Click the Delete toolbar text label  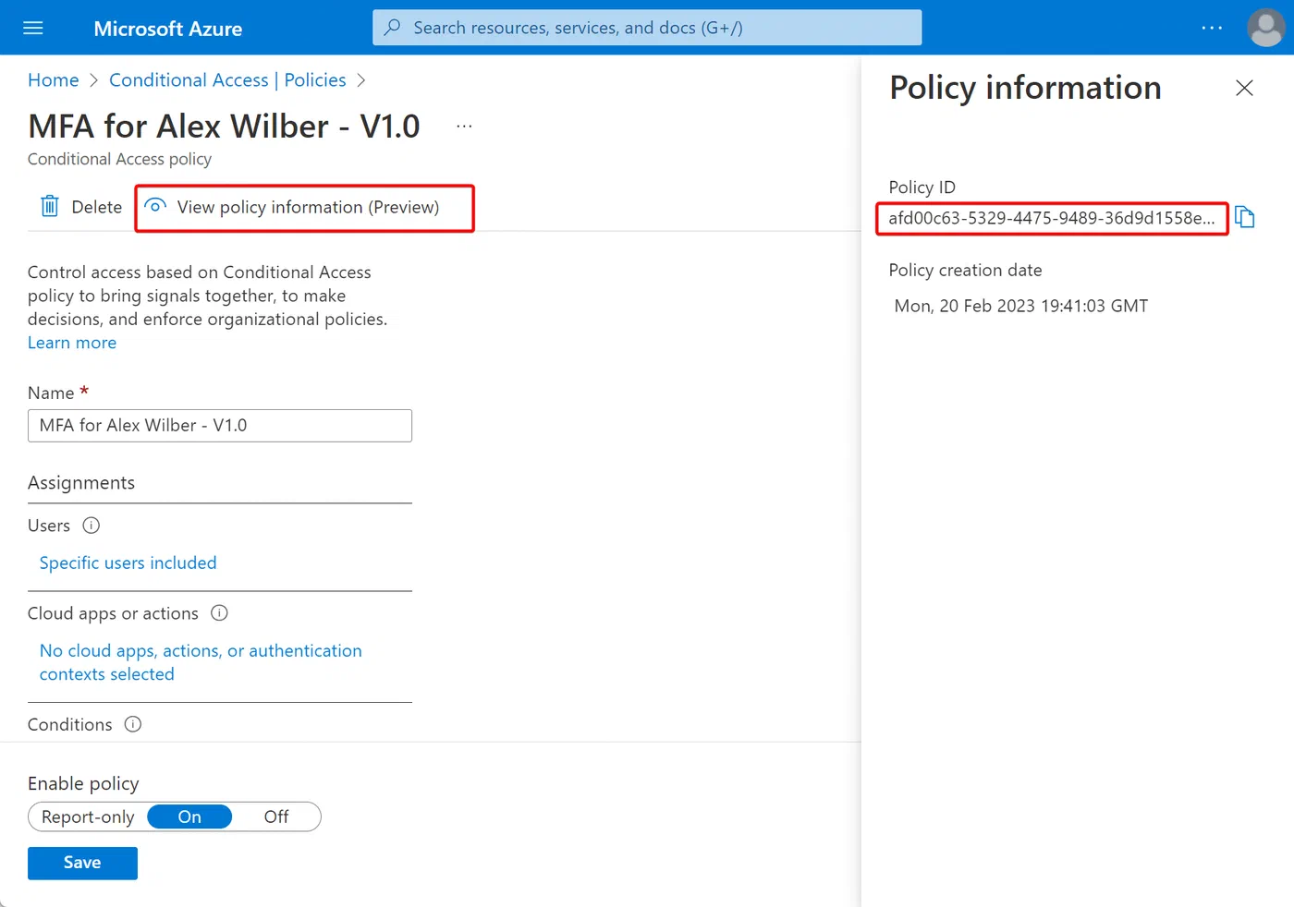97,207
